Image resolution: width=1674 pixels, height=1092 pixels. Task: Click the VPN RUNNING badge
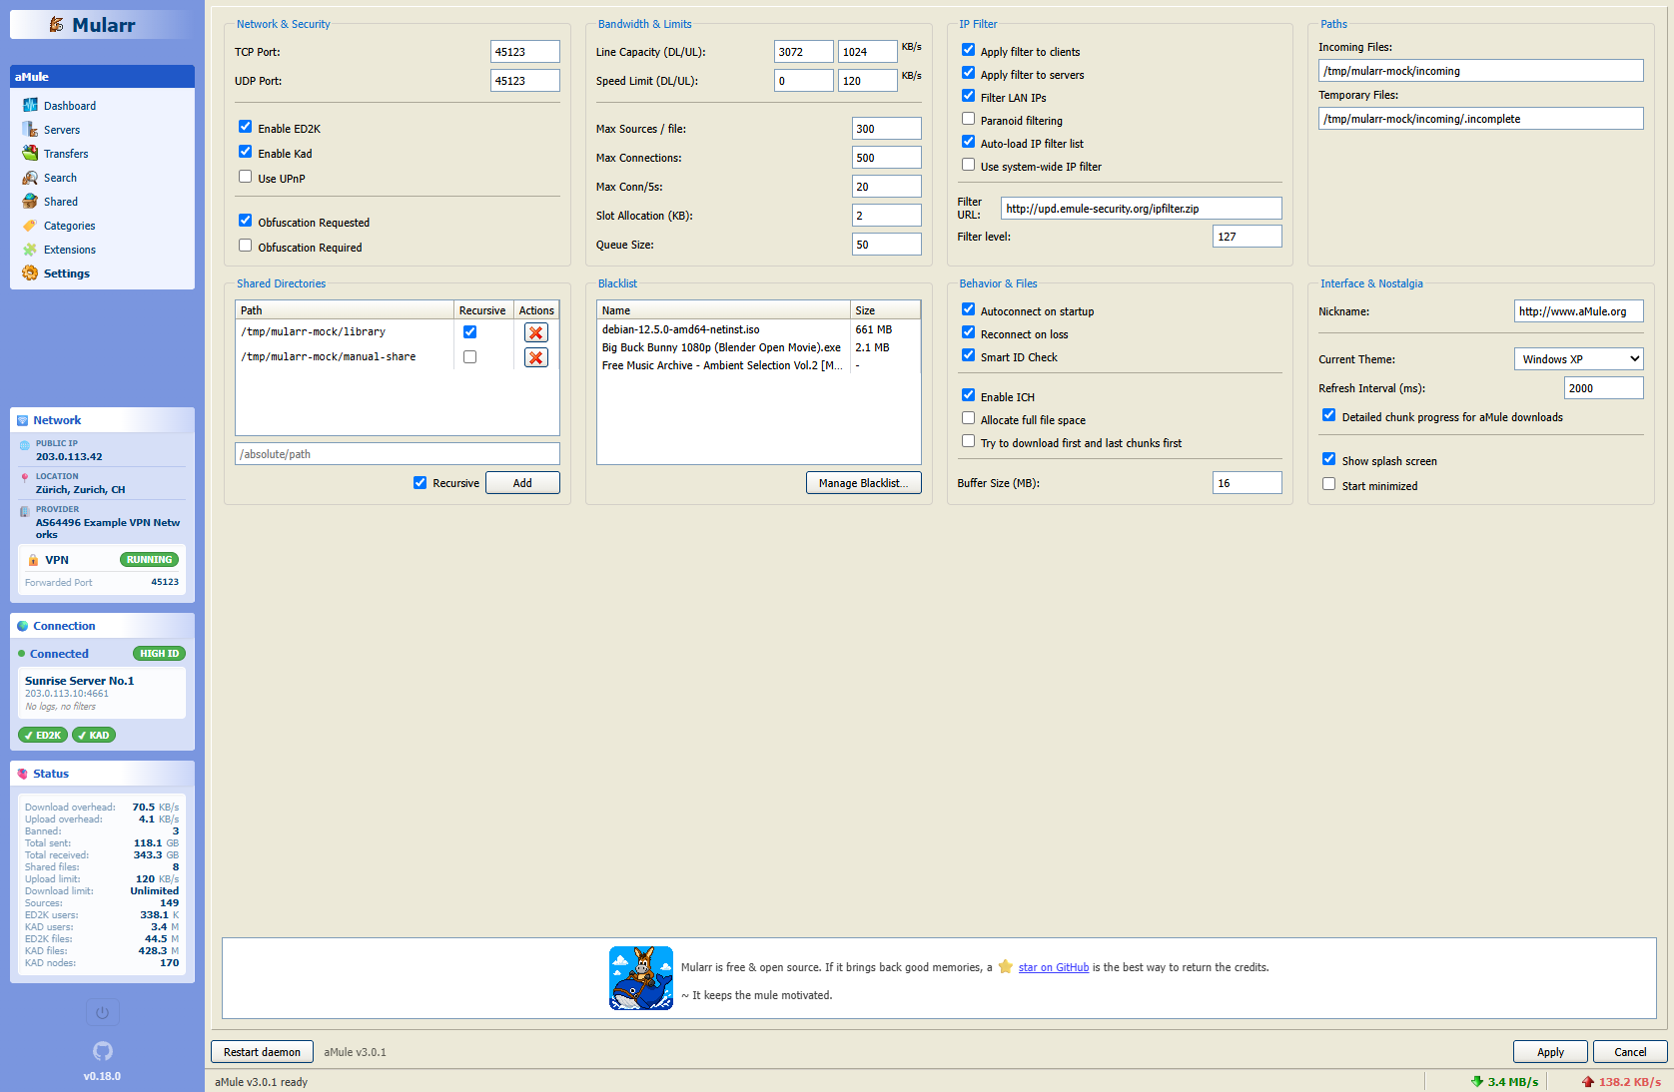click(x=150, y=560)
